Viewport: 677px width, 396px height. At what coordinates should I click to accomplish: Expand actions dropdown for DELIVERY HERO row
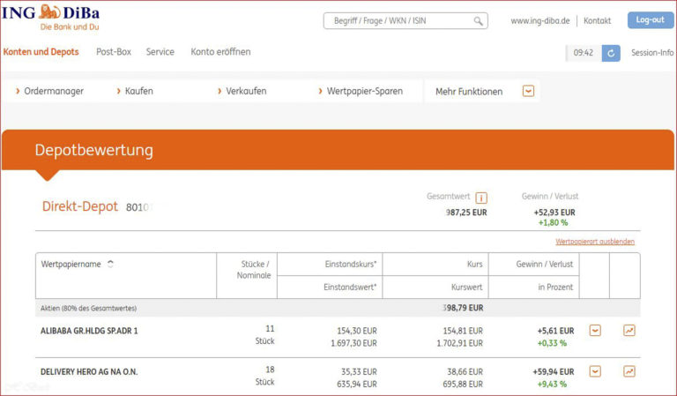pyautogui.click(x=595, y=371)
